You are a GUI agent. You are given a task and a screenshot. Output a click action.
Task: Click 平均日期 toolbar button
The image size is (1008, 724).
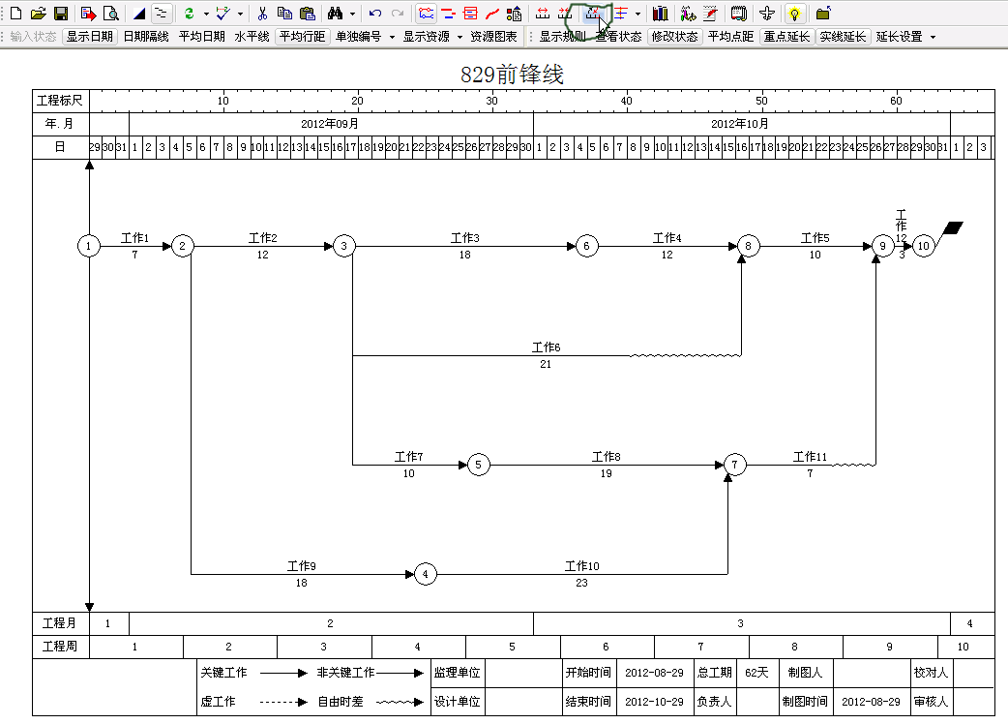point(202,37)
